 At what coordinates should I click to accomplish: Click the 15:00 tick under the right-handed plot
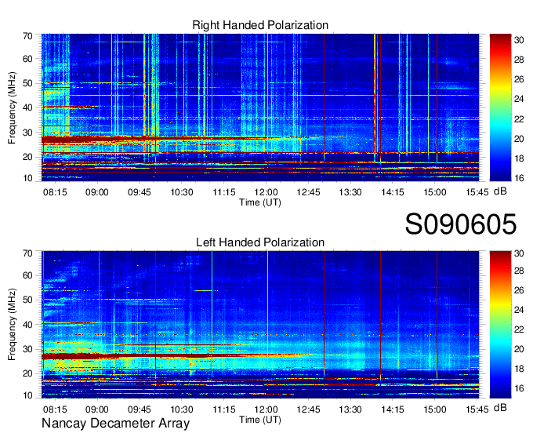pos(435,192)
